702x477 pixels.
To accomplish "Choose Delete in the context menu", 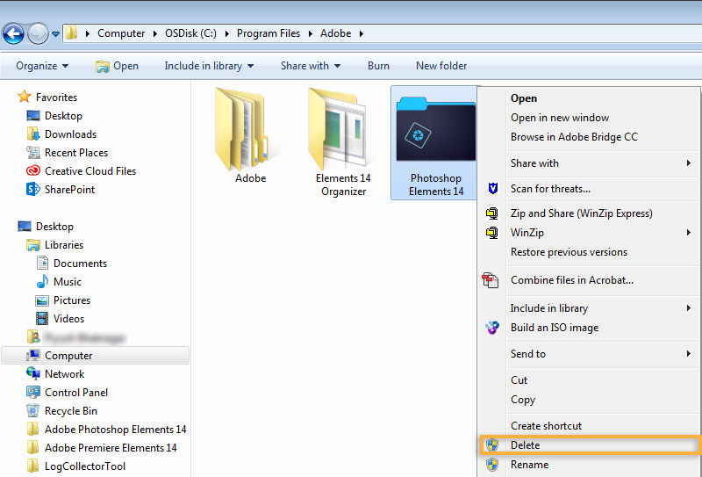I will click(x=589, y=445).
